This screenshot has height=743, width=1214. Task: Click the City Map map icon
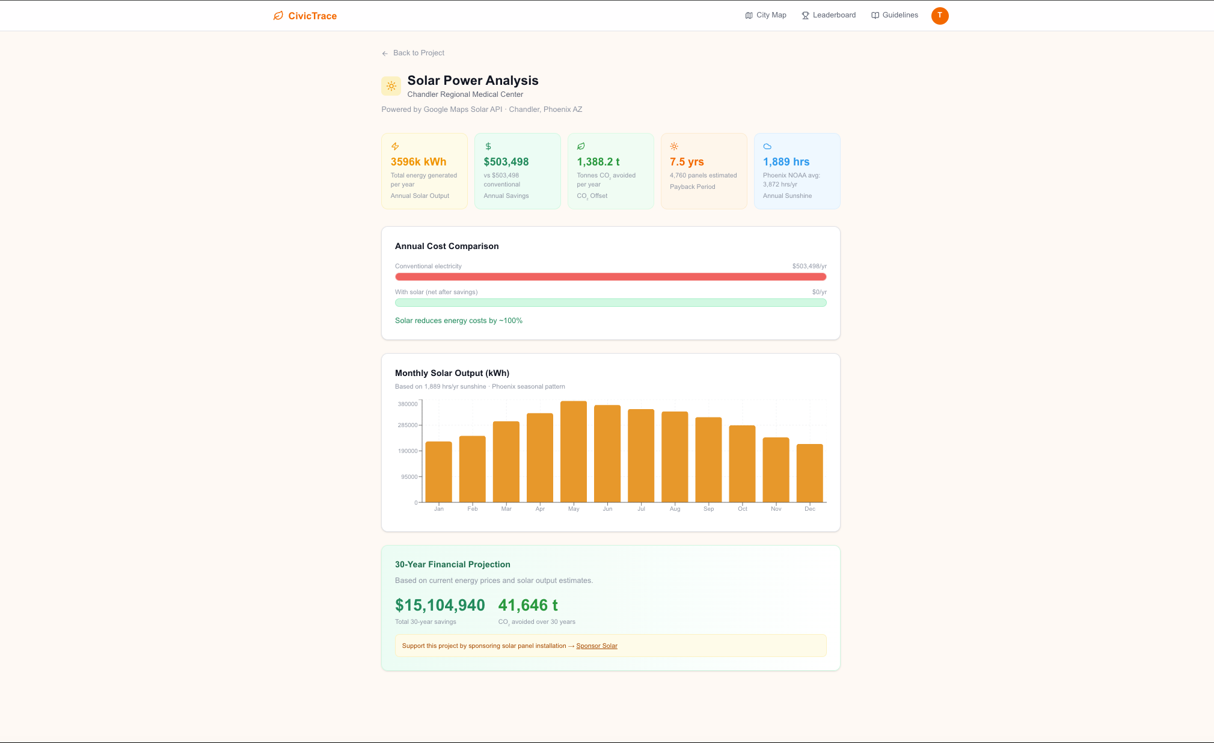(x=749, y=16)
